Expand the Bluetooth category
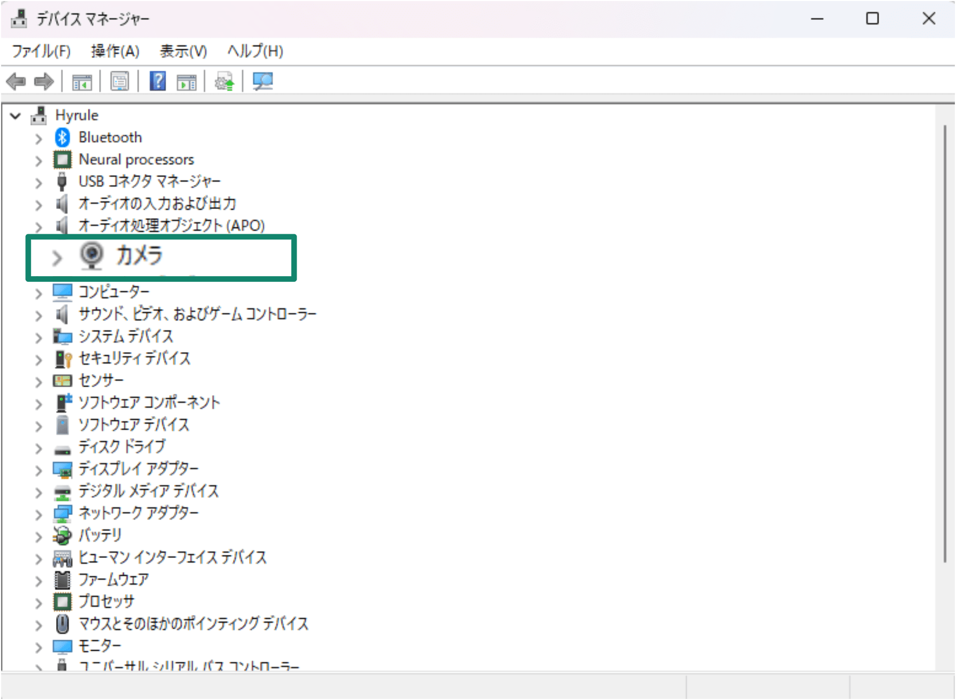This screenshot has width=956, height=700. (x=38, y=138)
